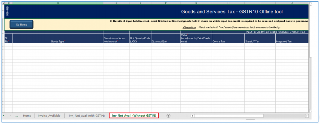
Task: Open hidden sheets via ellipsis
Action: (17, 116)
